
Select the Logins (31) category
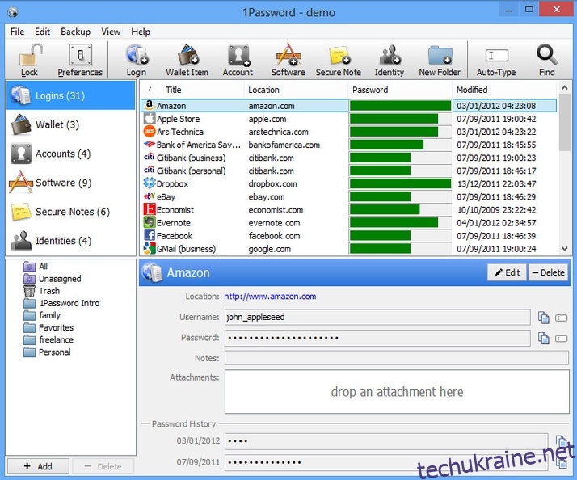pos(70,95)
